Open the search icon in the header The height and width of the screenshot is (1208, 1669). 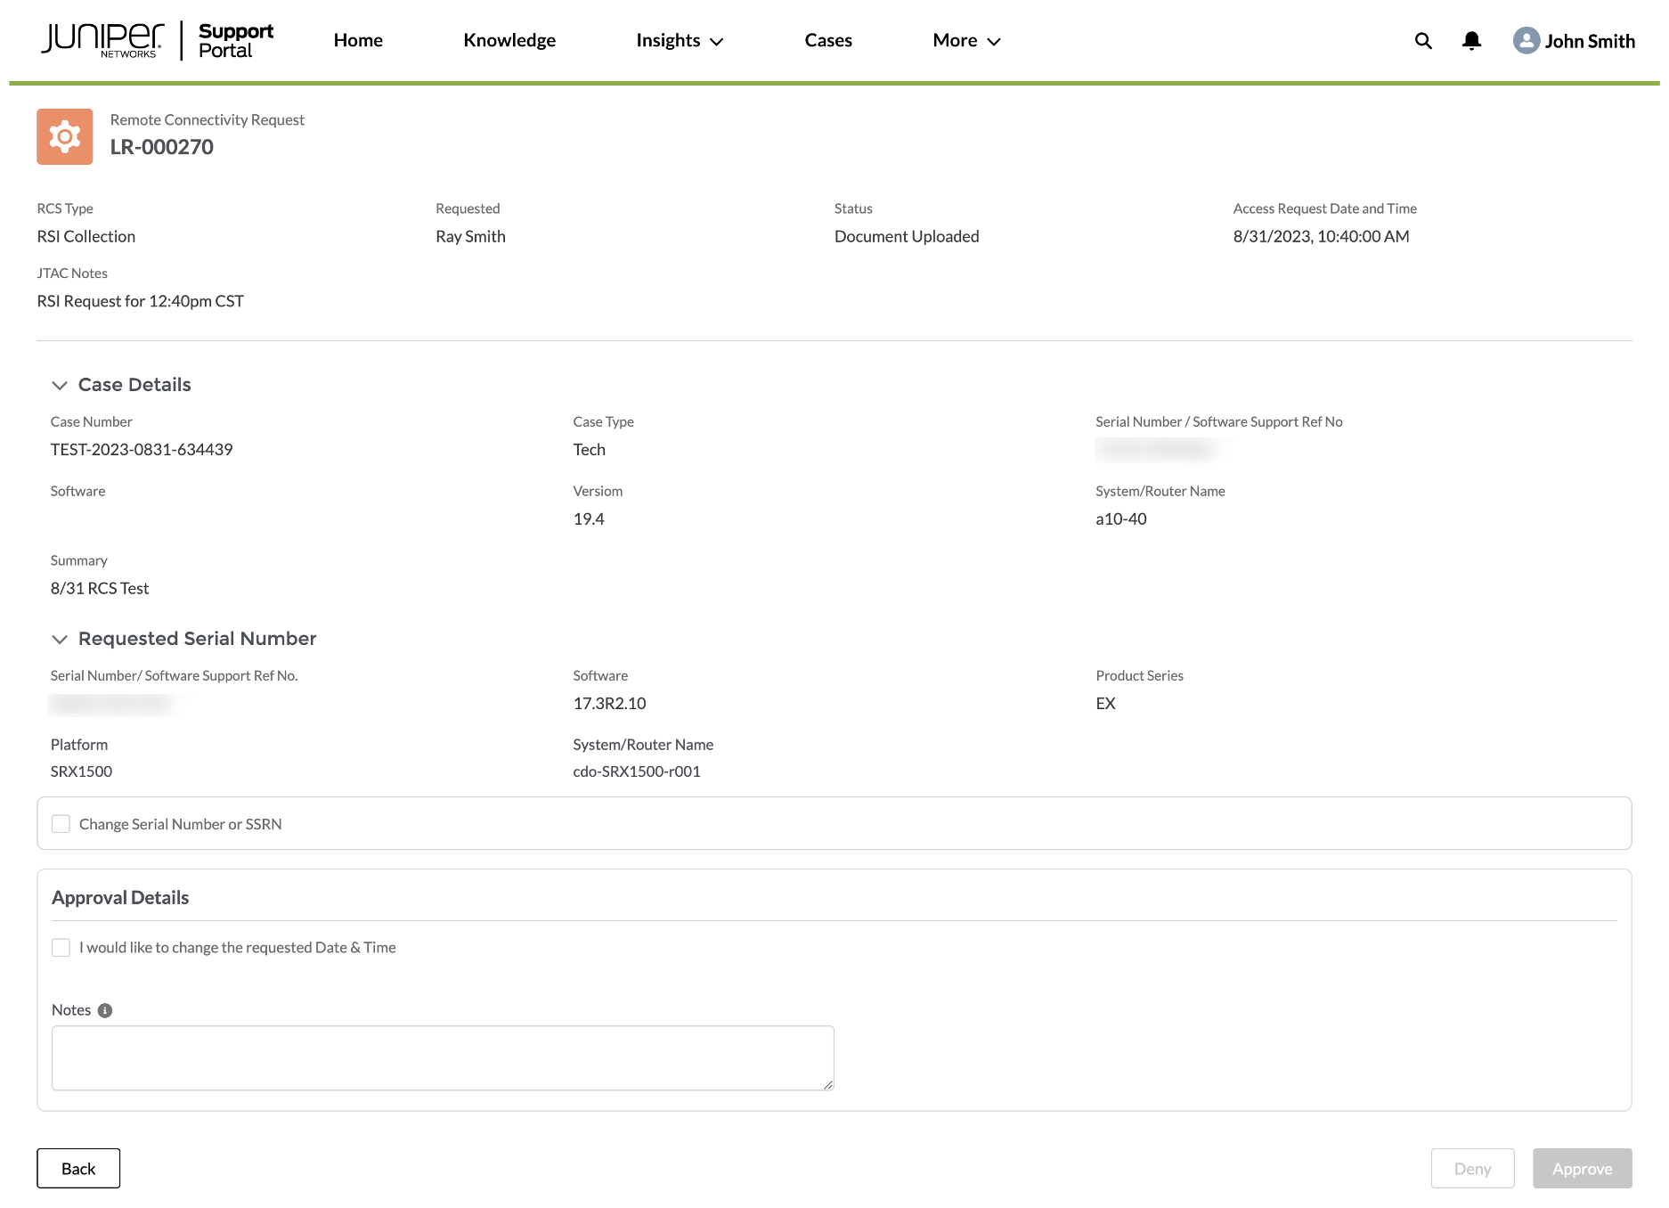(x=1422, y=41)
